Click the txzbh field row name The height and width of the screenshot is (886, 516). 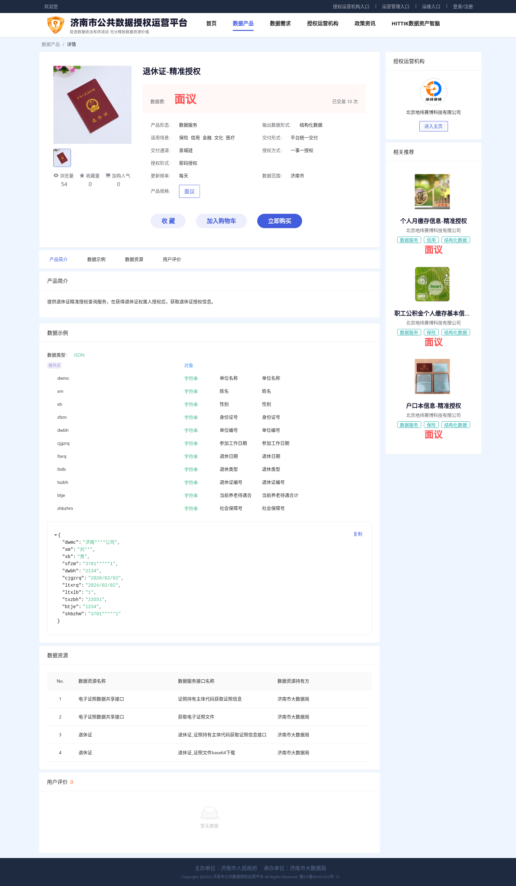click(63, 483)
